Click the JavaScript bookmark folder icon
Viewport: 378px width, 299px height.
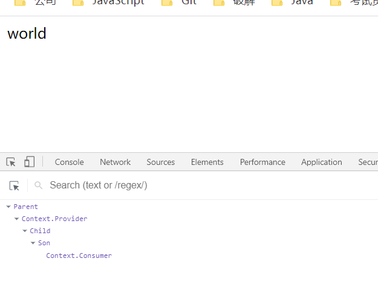pyautogui.click(x=78, y=3)
